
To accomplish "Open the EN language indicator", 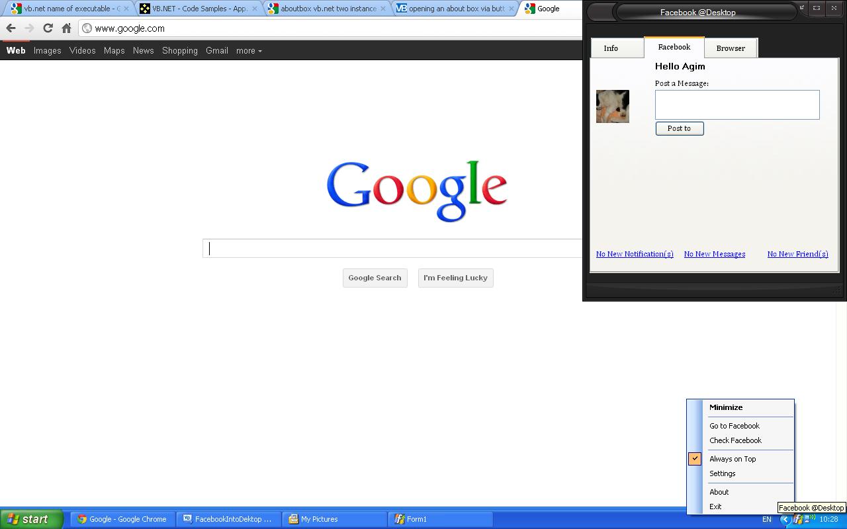I will (x=767, y=520).
